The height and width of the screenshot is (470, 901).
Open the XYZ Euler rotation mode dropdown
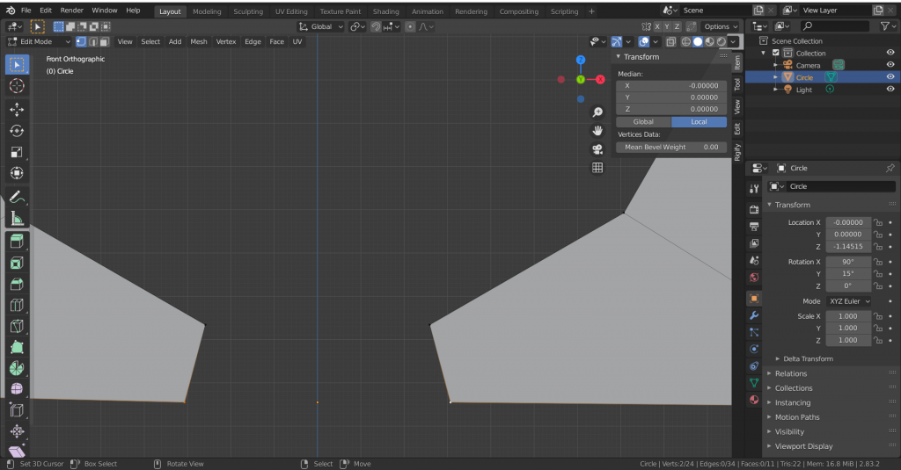coord(849,301)
